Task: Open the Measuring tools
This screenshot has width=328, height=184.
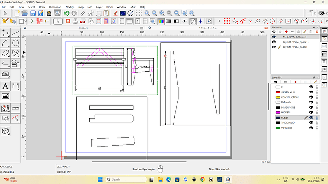Action: click(x=16, y=108)
